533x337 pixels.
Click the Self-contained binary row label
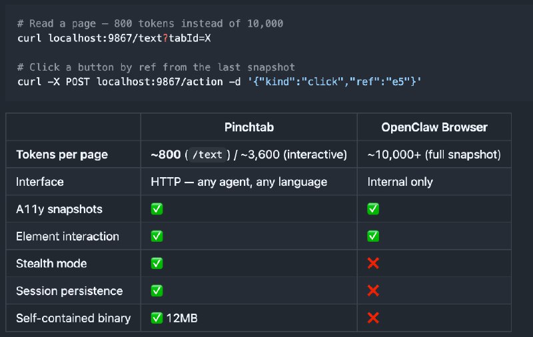tap(73, 318)
